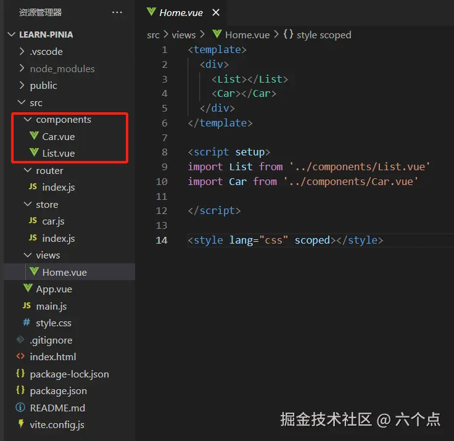
Task: Expand the public folder chevron
Action: click(x=22, y=85)
